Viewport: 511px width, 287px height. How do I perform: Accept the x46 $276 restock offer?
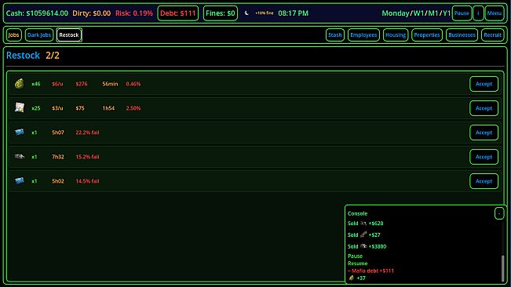[484, 84]
